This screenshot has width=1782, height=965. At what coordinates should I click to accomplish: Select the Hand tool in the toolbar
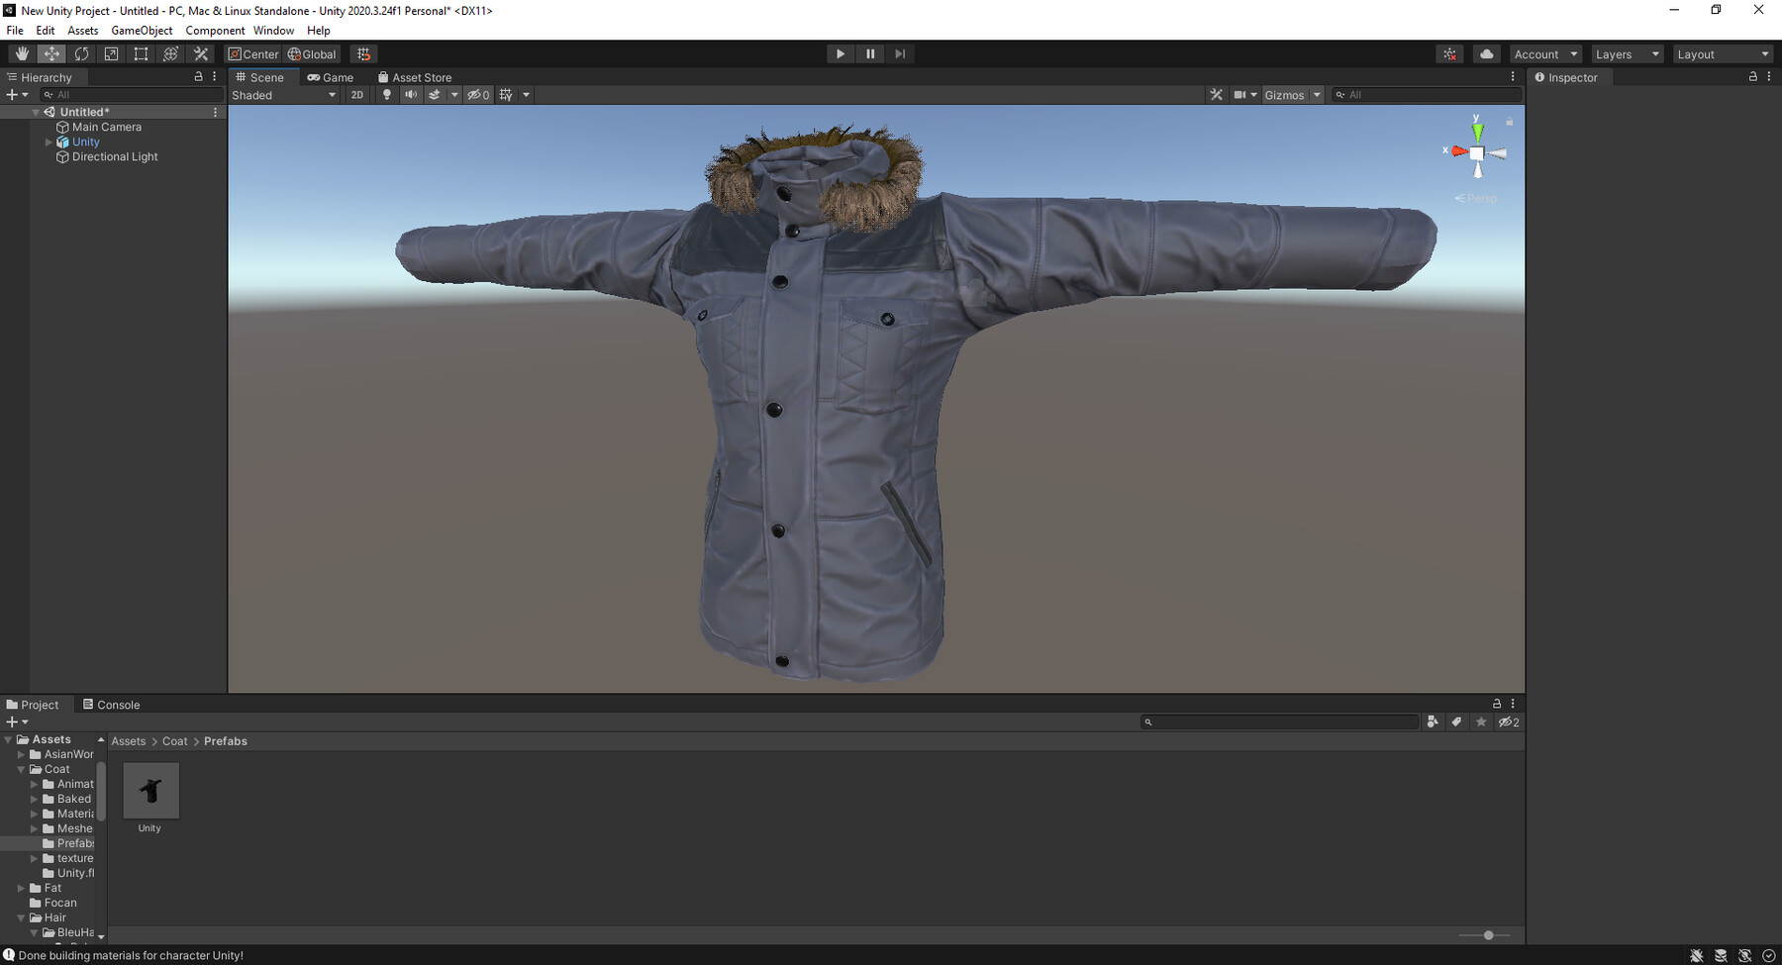(x=21, y=53)
